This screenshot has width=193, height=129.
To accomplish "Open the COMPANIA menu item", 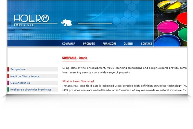I will (x=68, y=44).
